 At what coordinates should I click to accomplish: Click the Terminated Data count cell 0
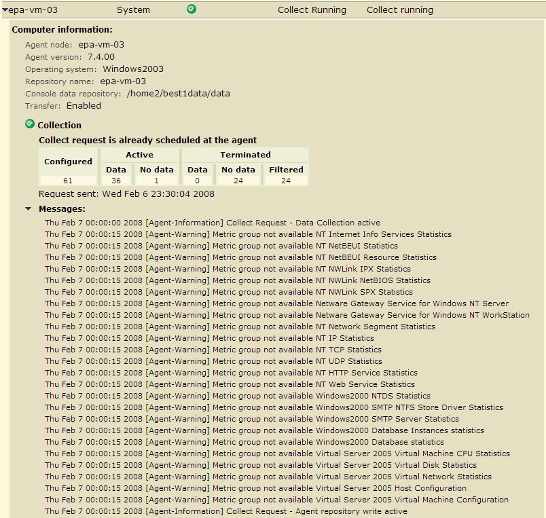[x=198, y=181]
